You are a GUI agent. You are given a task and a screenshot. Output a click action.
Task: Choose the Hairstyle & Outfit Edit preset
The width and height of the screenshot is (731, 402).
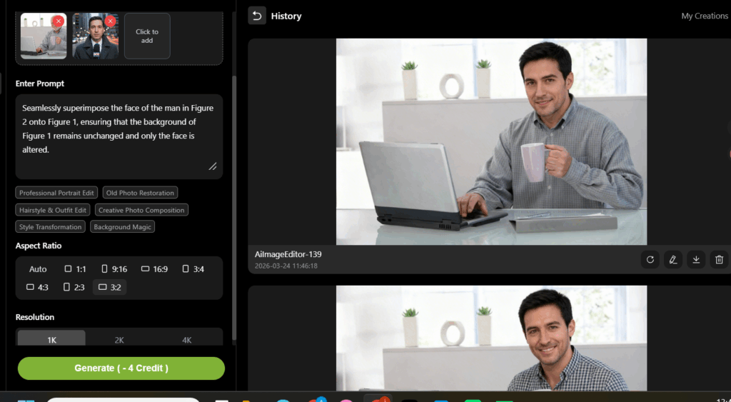[x=53, y=210]
